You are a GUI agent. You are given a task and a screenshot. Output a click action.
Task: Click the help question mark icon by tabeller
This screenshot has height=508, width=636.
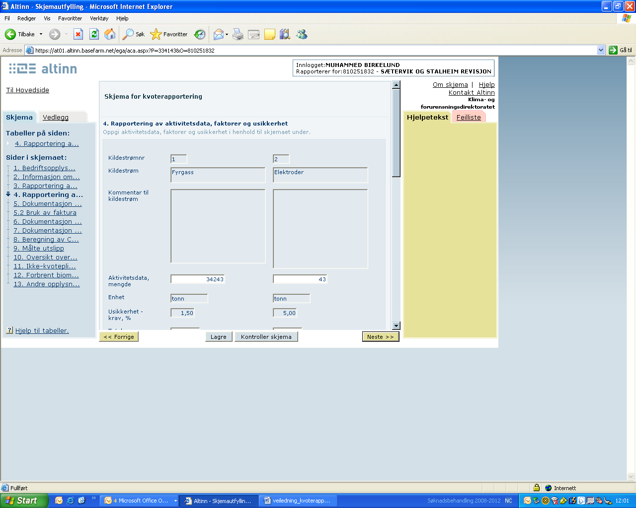click(9, 330)
